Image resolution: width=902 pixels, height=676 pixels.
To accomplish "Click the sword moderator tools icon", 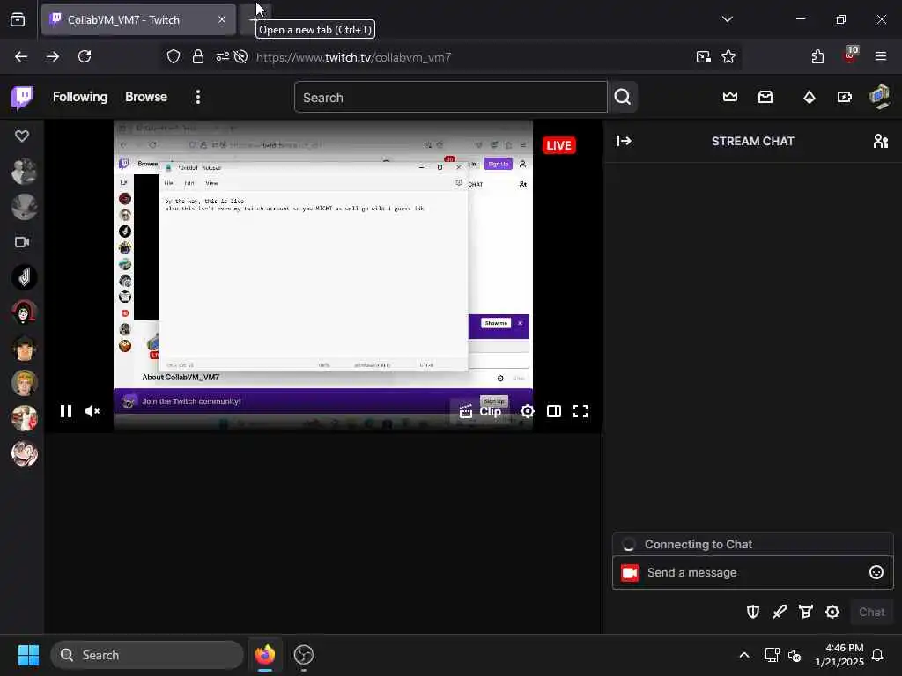I will (x=780, y=613).
